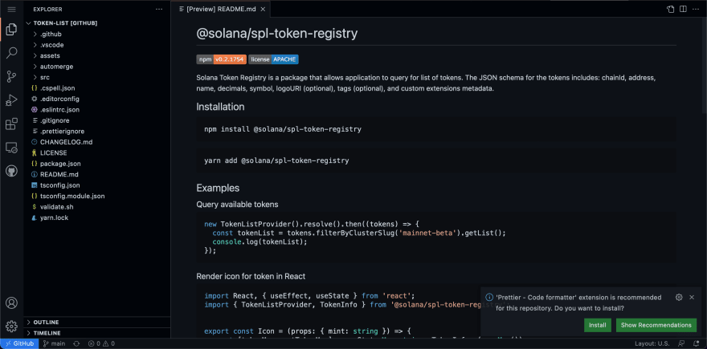Click the yarn add code block

pos(436,160)
